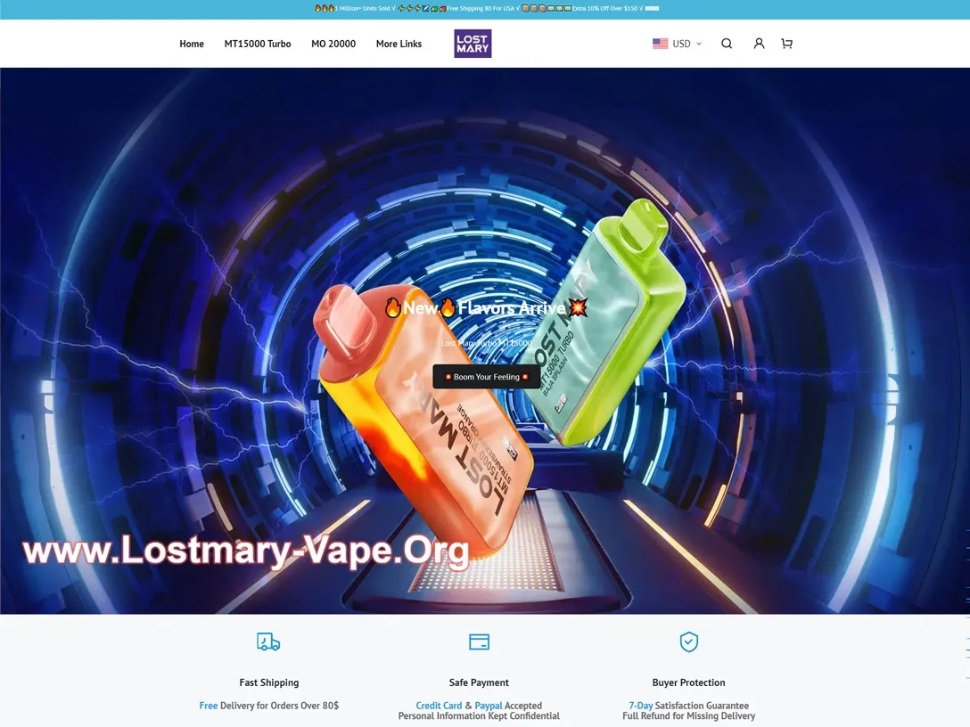Open the account user icon
This screenshot has width=970, height=727.
(759, 44)
